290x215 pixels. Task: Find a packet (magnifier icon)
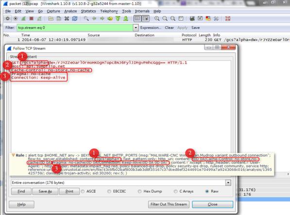(86, 18)
